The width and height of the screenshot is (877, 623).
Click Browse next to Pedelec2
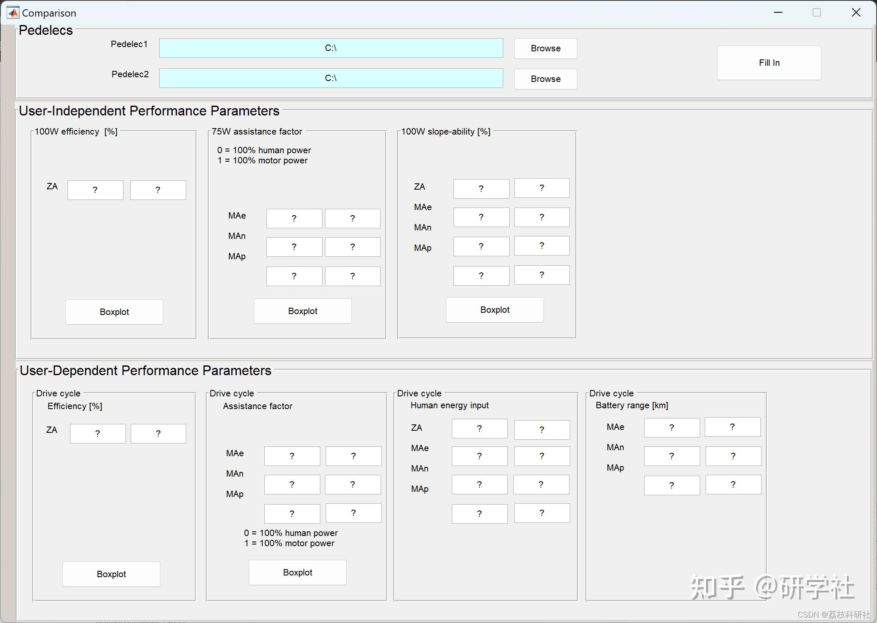pyautogui.click(x=545, y=79)
